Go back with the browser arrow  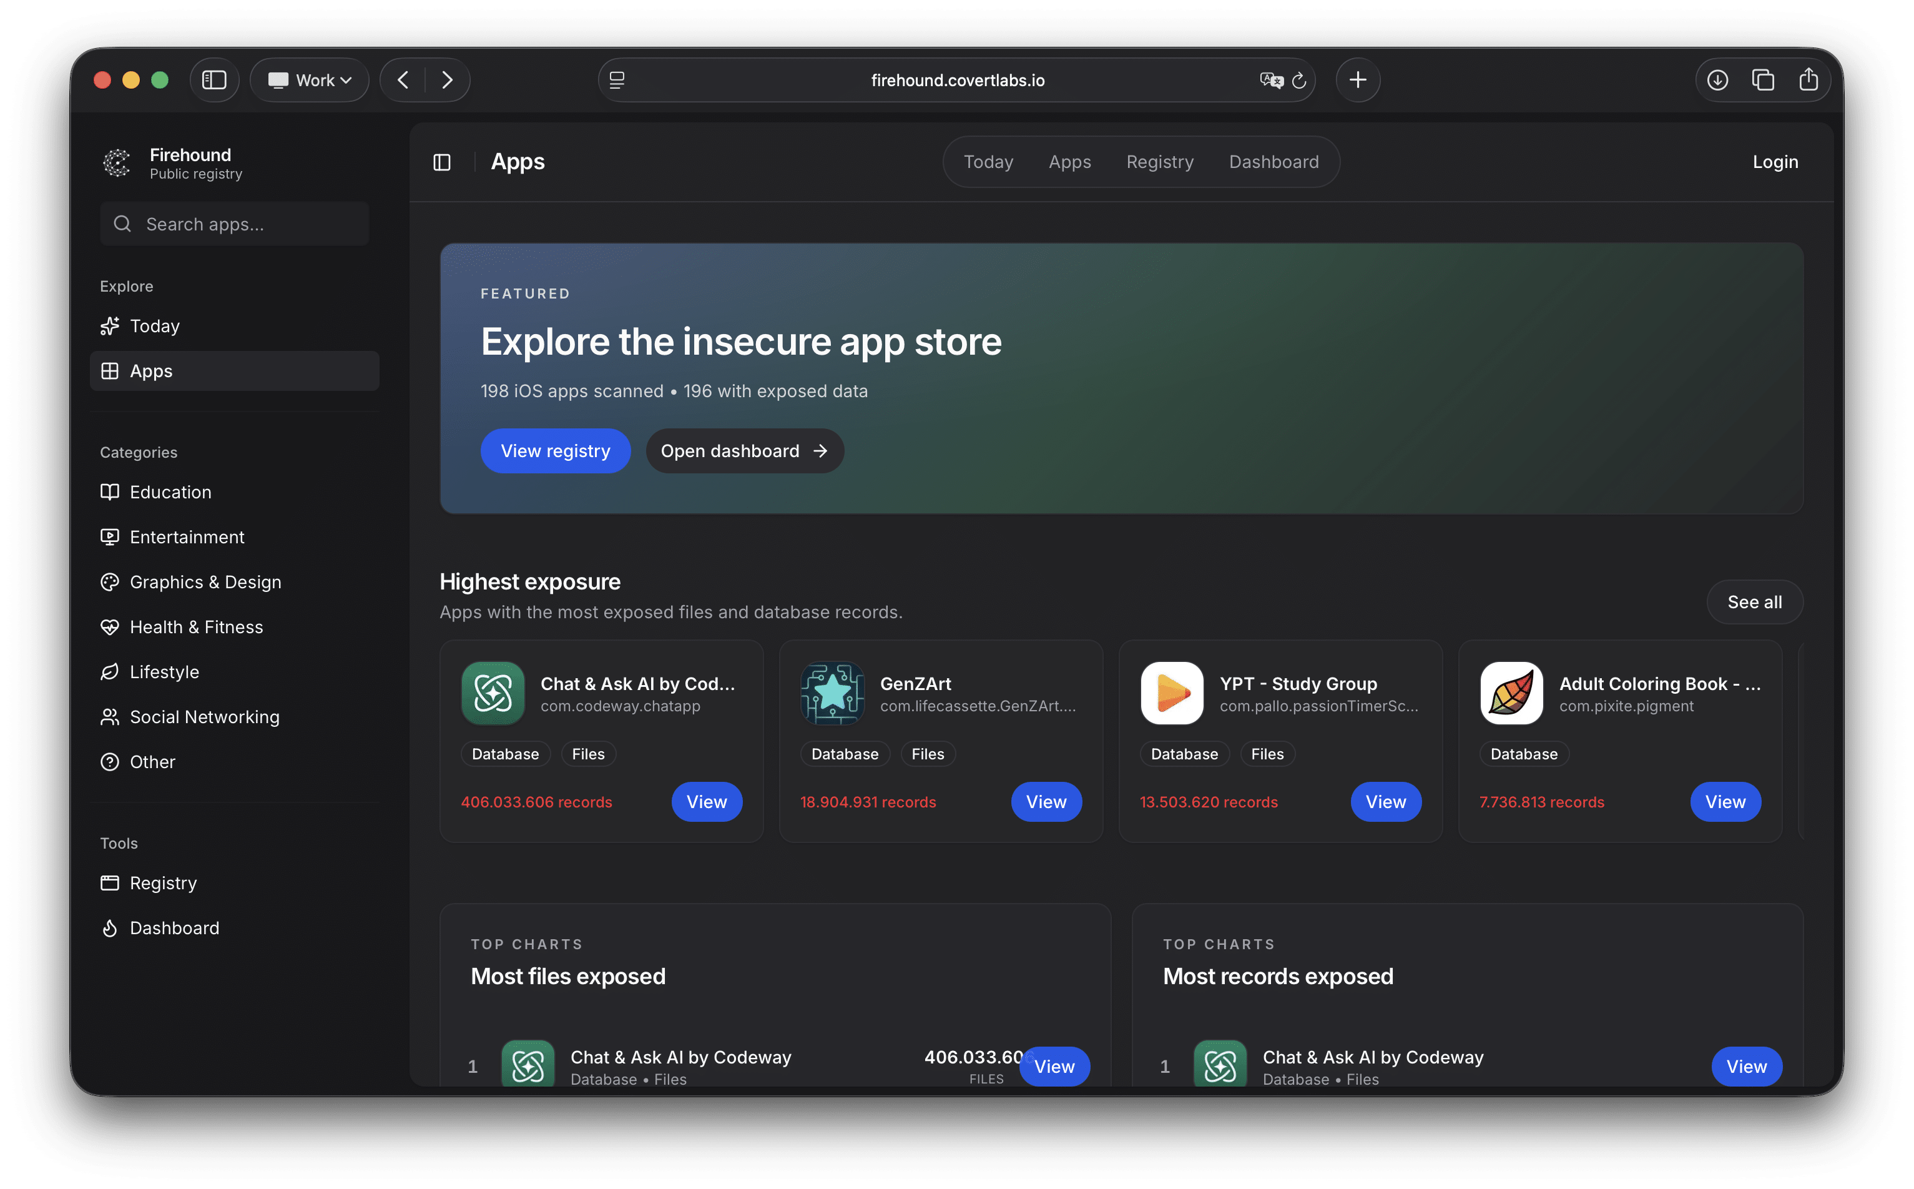pos(403,80)
